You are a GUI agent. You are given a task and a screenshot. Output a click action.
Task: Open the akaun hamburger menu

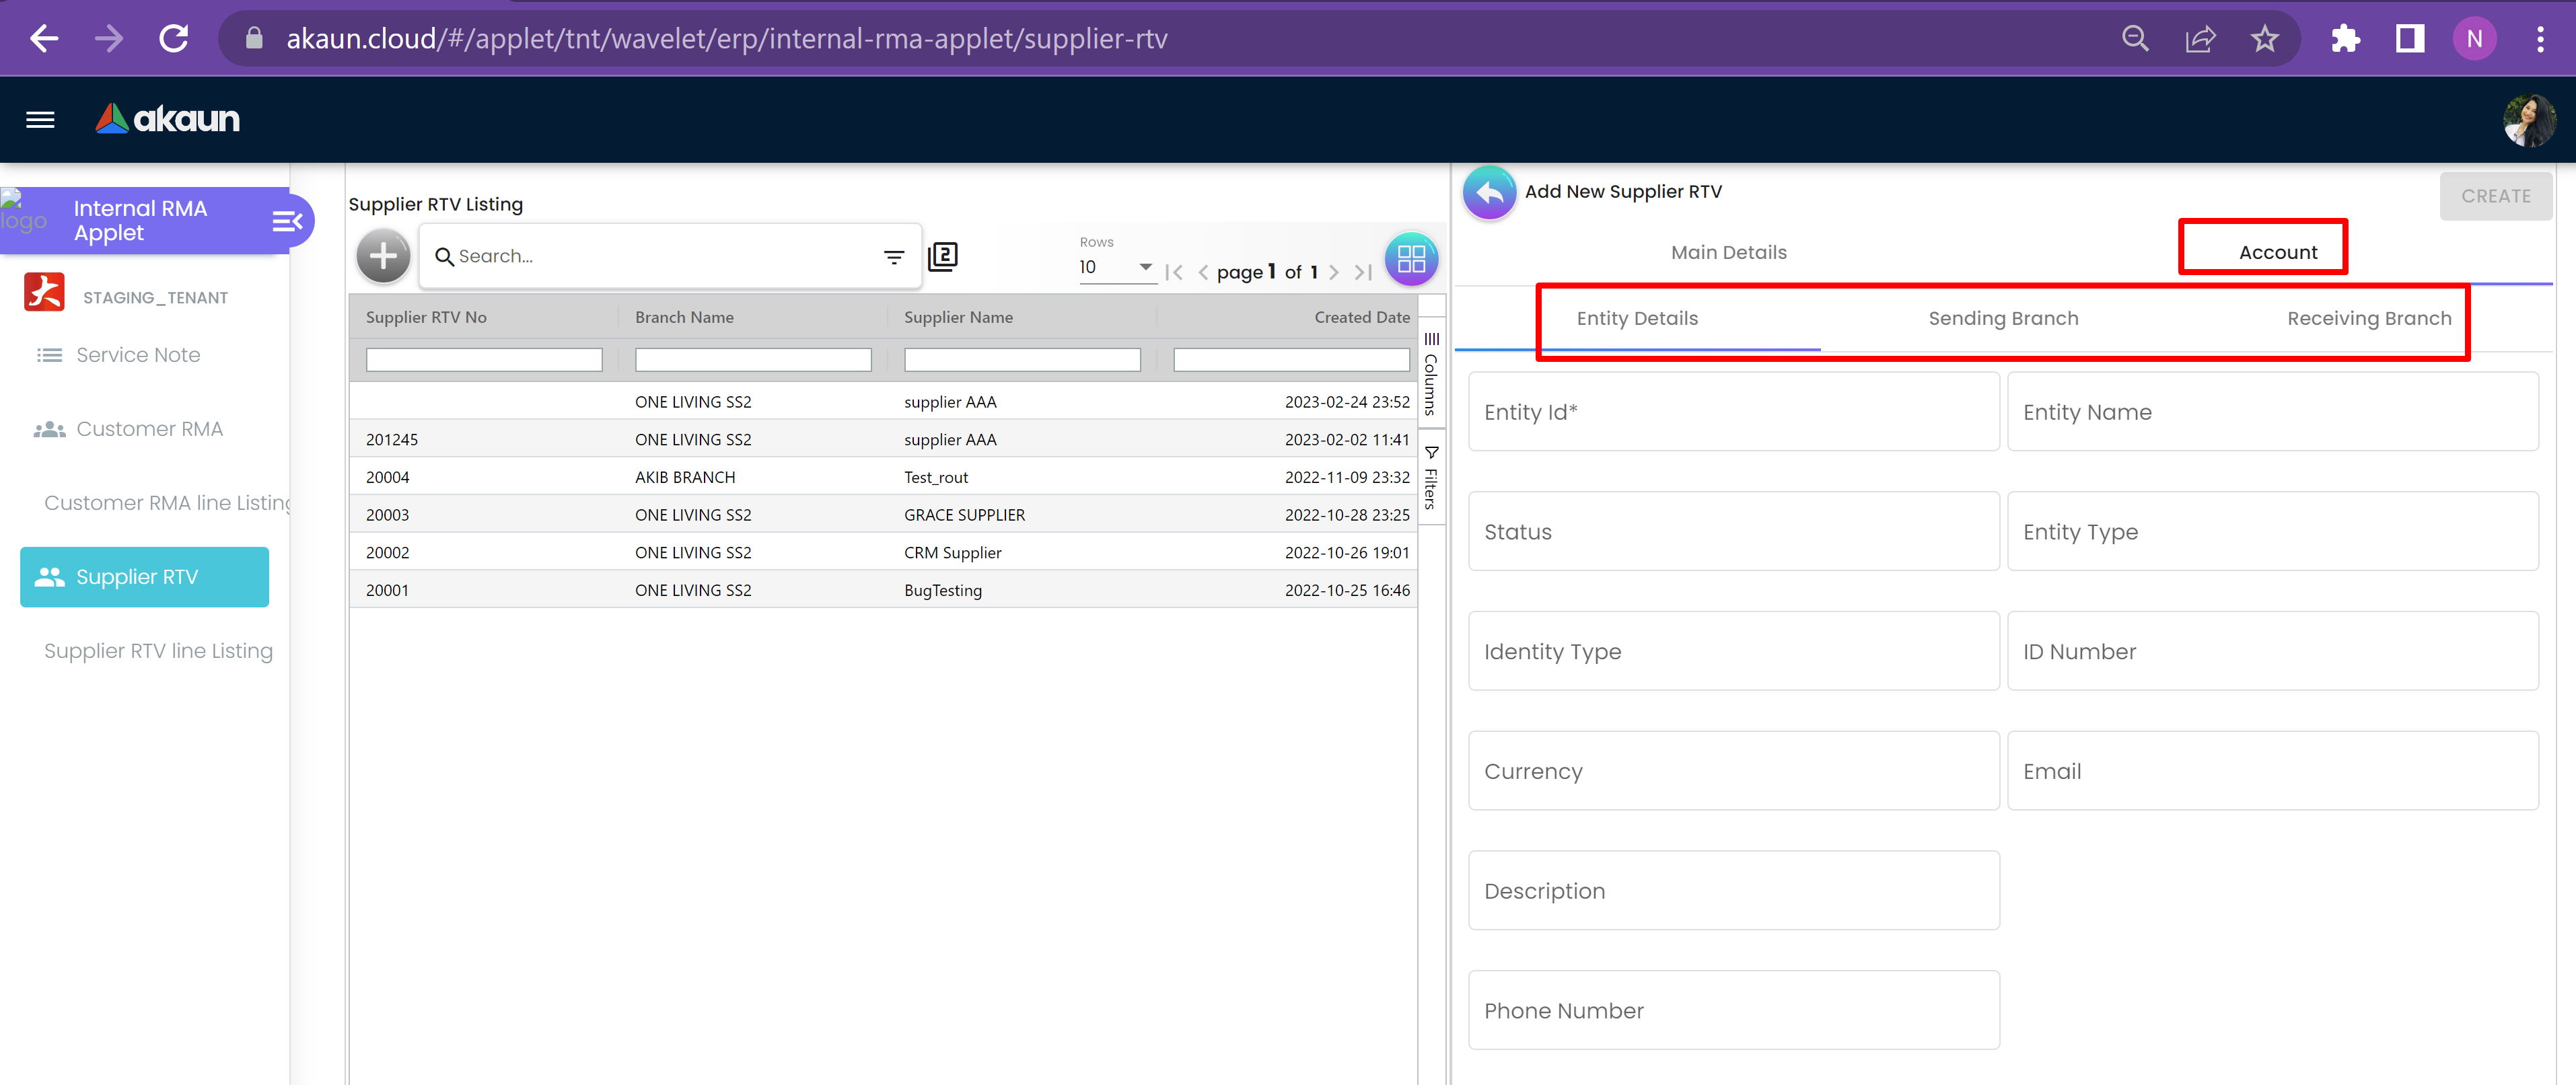pos(40,120)
